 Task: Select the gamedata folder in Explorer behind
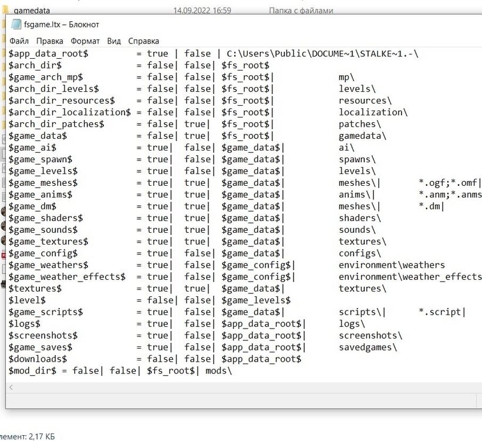(x=31, y=11)
